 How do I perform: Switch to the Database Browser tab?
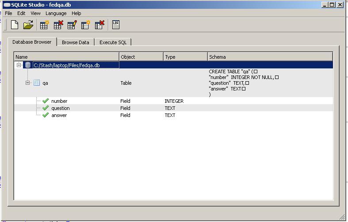tap(32, 42)
